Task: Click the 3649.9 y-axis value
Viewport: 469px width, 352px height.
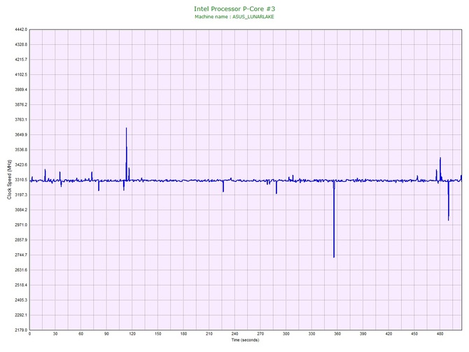Action: coord(21,135)
